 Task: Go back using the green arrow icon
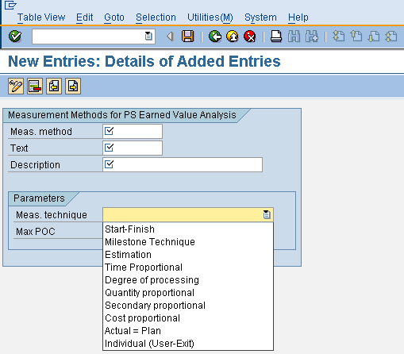215,37
